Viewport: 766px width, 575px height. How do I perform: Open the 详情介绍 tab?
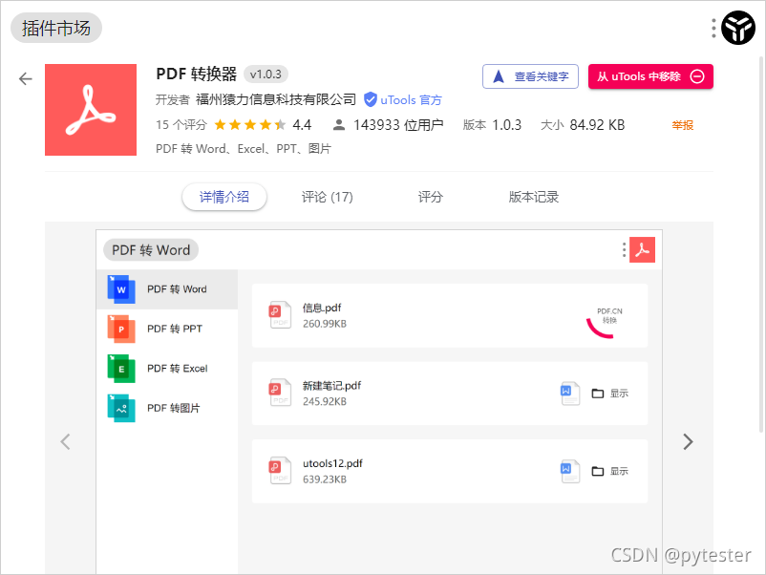[x=224, y=197]
